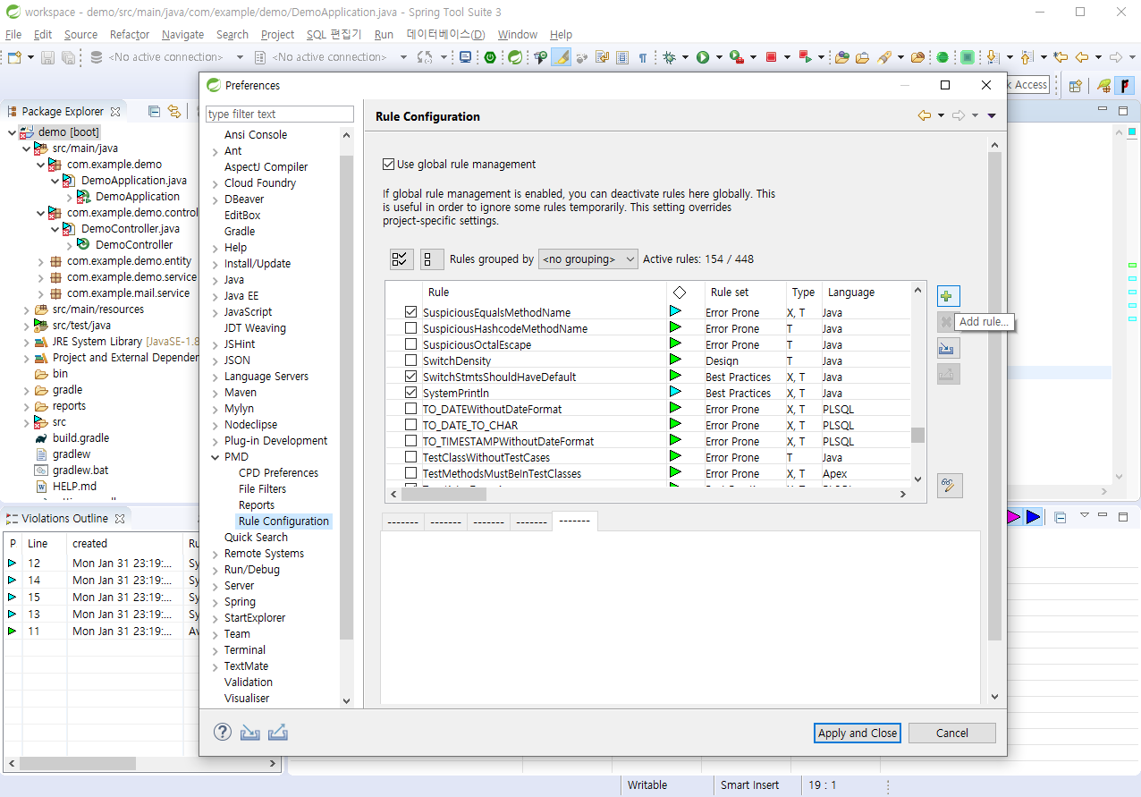Click the green Run toolbar icon
The height and width of the screenshot is (797, 1141).
click(x=704, y=57)
